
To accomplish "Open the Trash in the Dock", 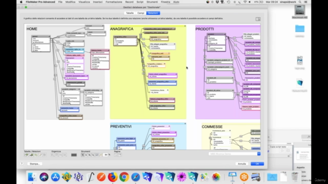I will click(x=295, y=177).
